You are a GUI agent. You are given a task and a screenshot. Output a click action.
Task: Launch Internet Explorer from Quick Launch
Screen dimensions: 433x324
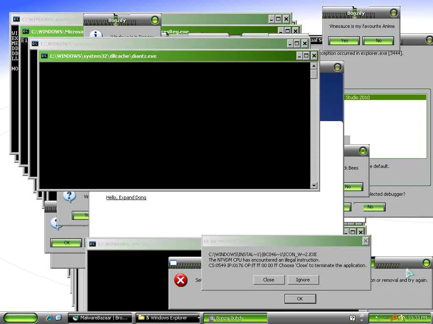[49, 318]
